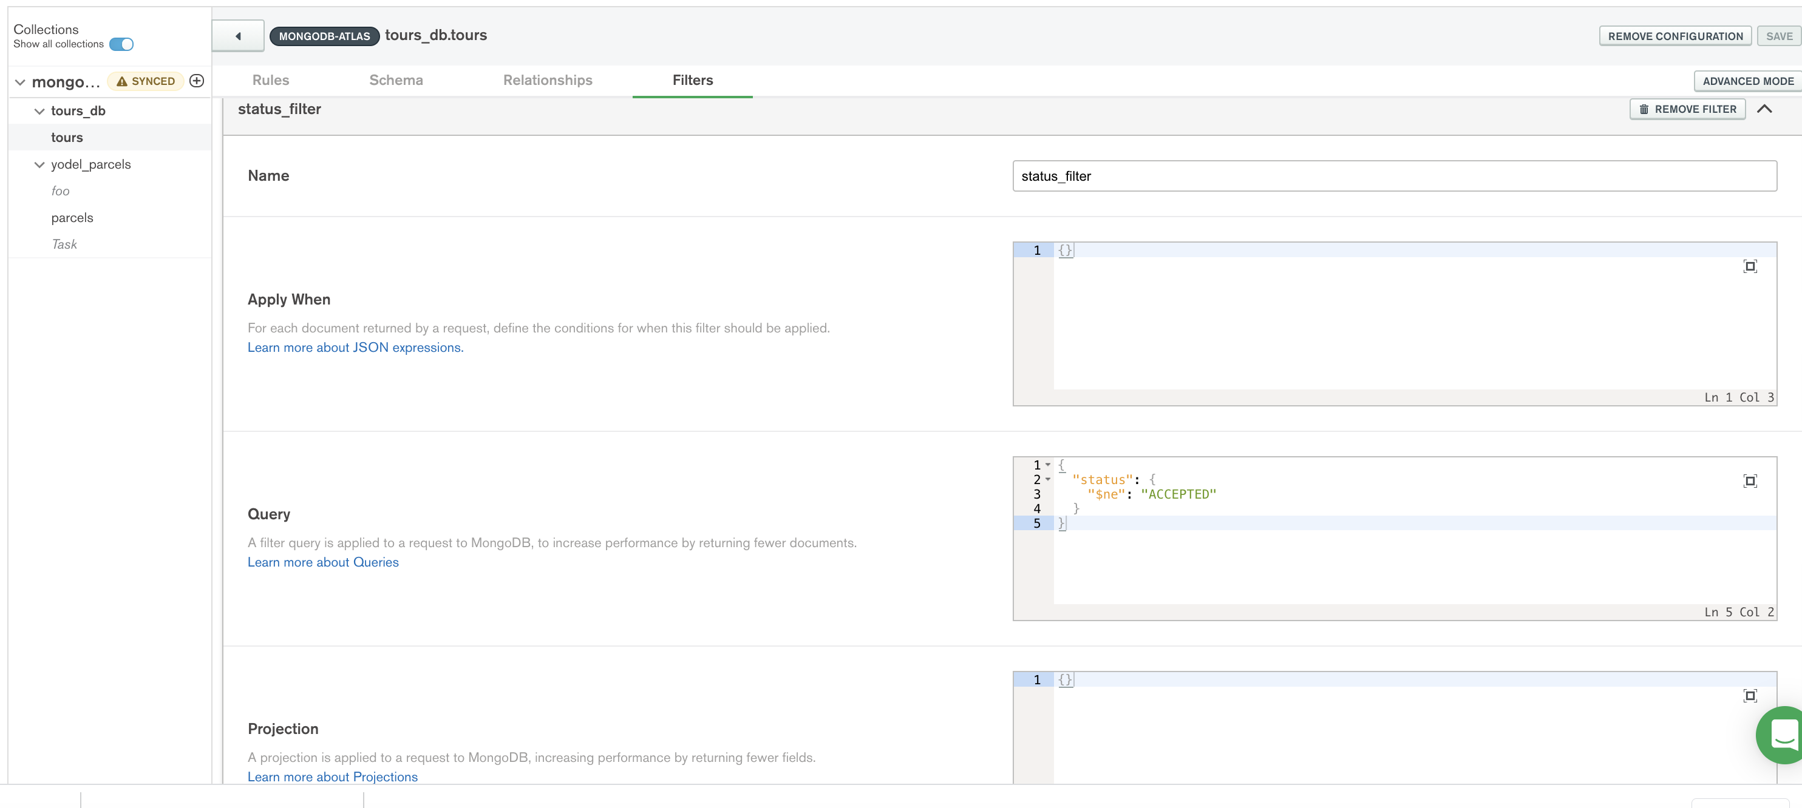Open the Schema tab
Viewport: 1802px width, 808px height.
[396, 81]
